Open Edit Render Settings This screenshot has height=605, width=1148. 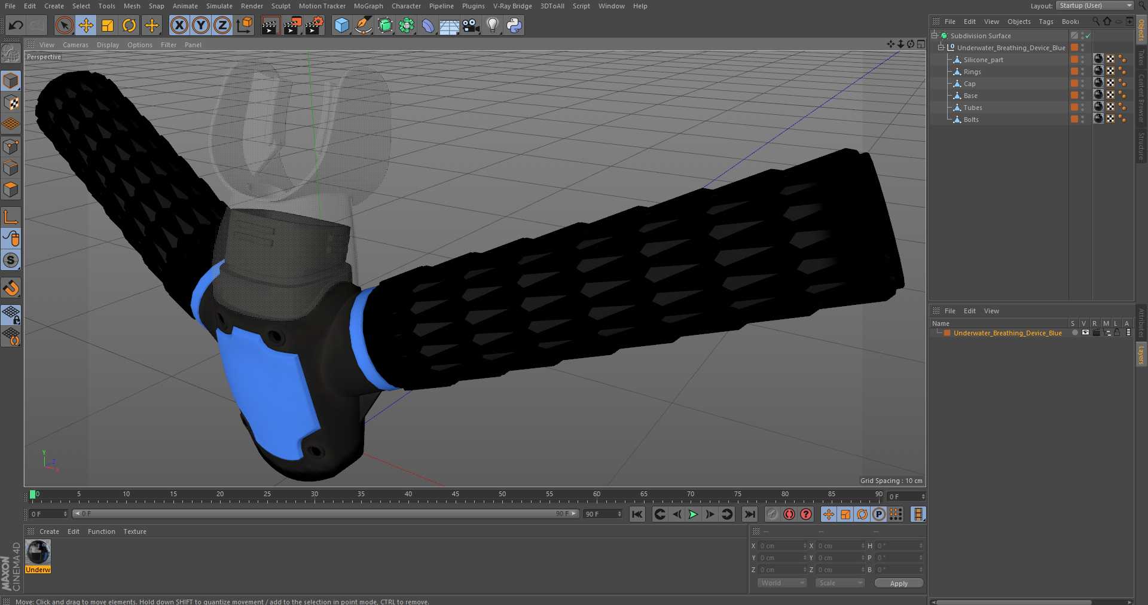pyautogui.click(x=315, y=25)
